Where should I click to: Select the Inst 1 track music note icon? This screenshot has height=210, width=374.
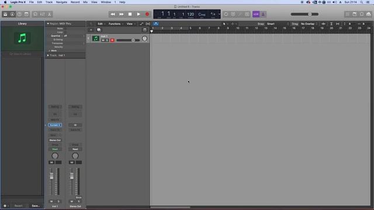coord(96,38)
